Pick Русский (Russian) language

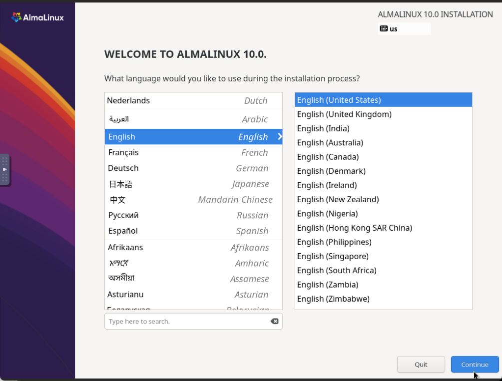[193, 215]
